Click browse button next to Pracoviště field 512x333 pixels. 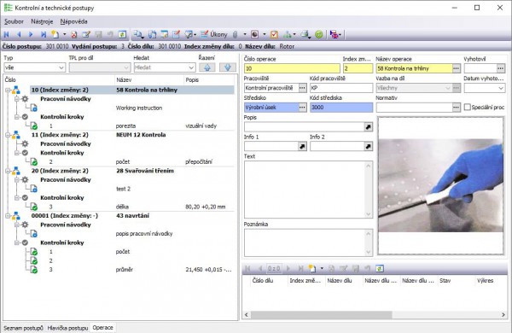302,88
